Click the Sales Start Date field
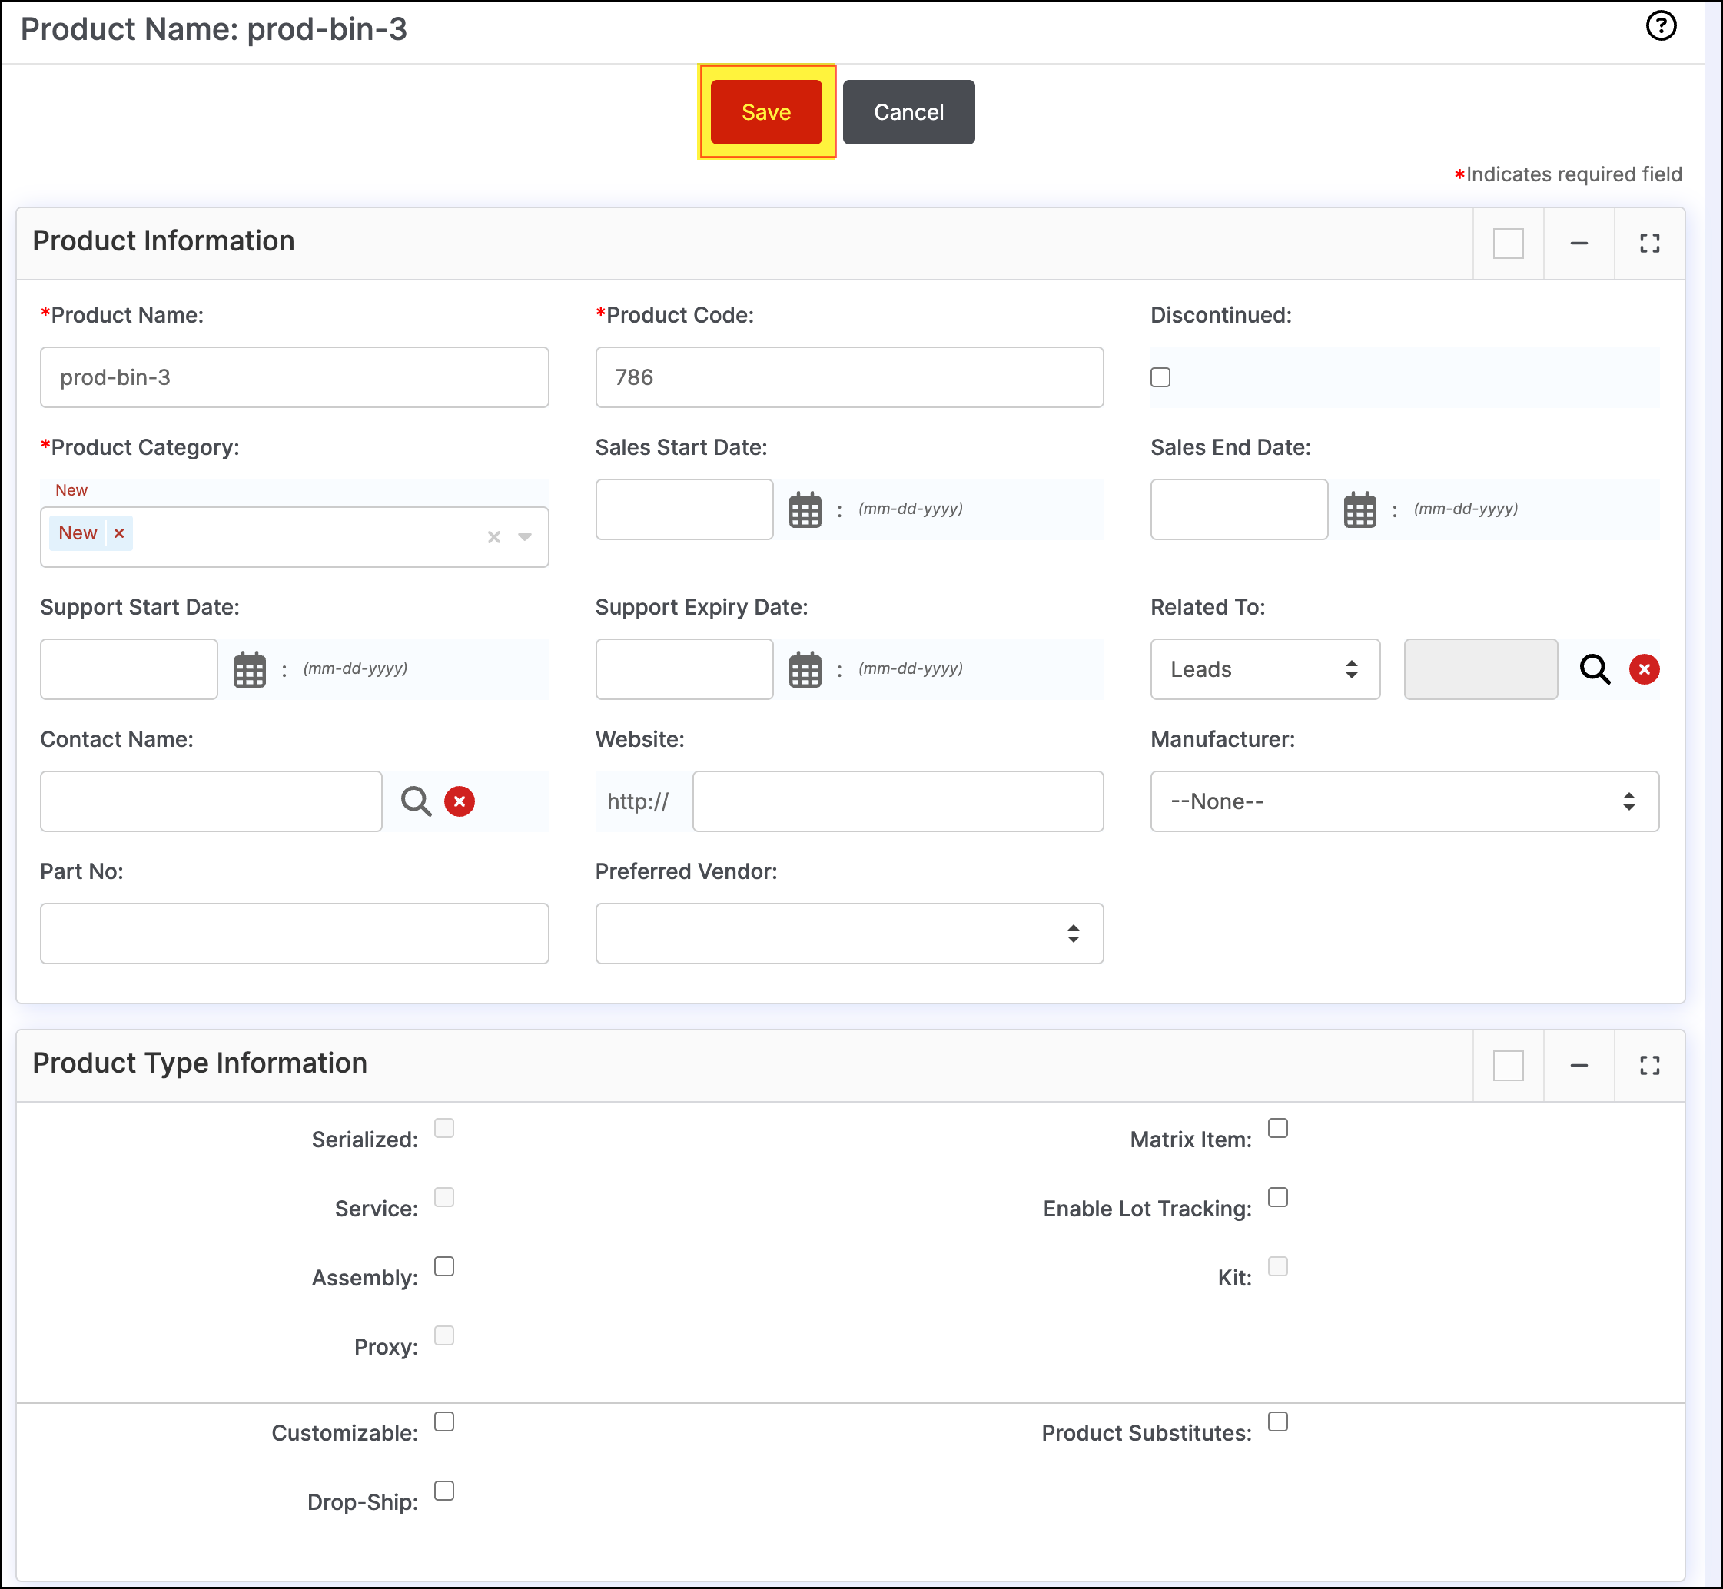This screenshot has height=1589, width=1723. pyautogui.click(x=683, y=510)
